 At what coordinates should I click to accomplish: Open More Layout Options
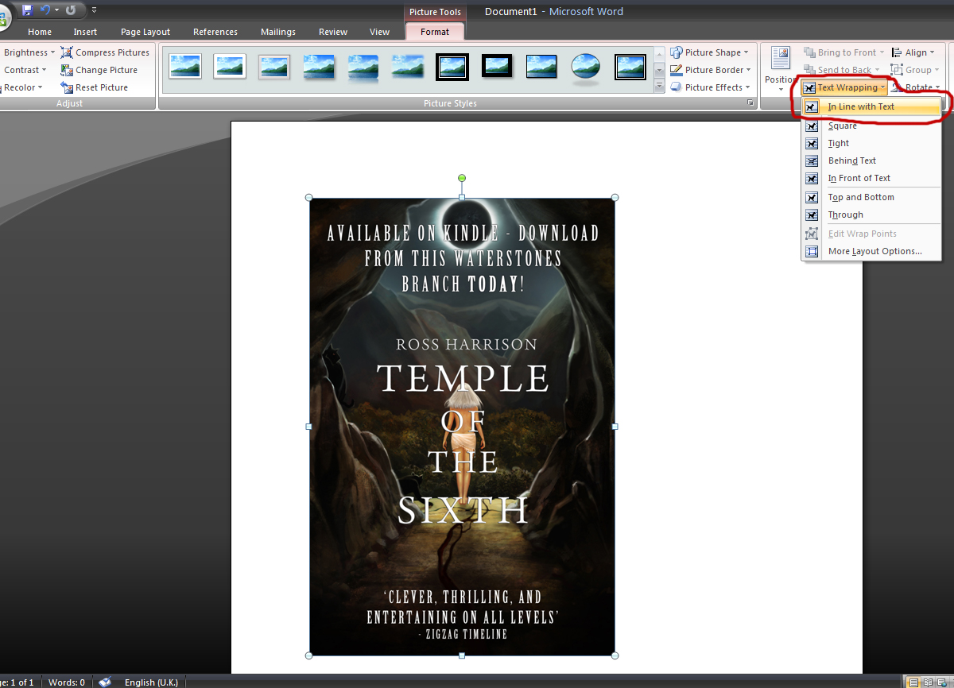pyautogui.click(x=874, y=251)
